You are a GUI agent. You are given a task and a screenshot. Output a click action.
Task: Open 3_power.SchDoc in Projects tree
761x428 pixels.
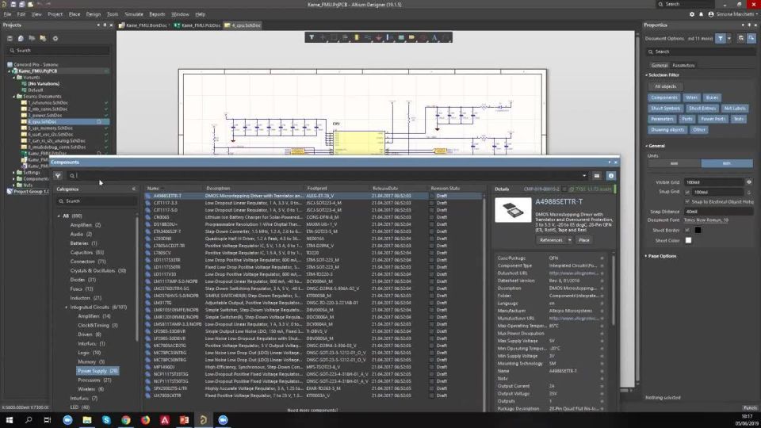coord(44,116)
